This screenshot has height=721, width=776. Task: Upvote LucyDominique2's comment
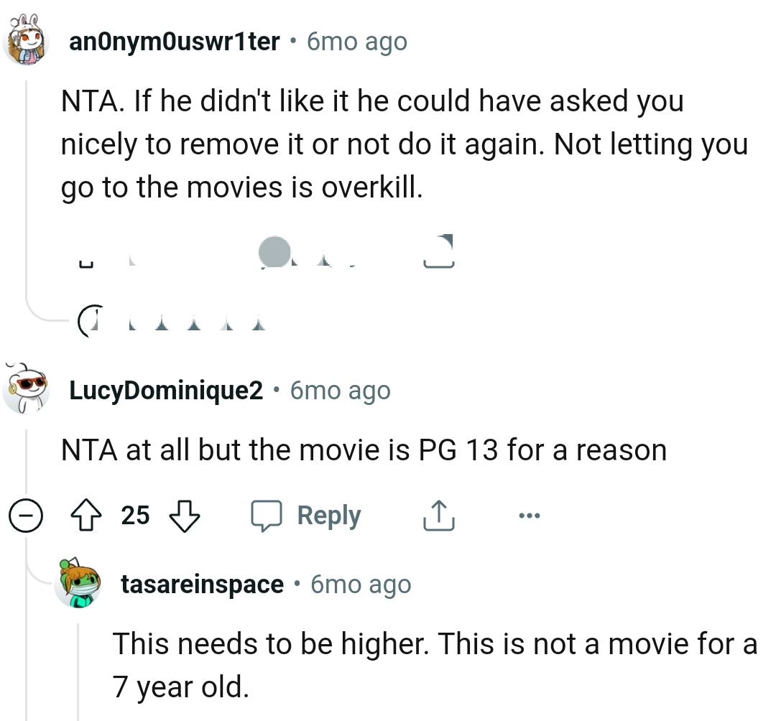(86, 515)
